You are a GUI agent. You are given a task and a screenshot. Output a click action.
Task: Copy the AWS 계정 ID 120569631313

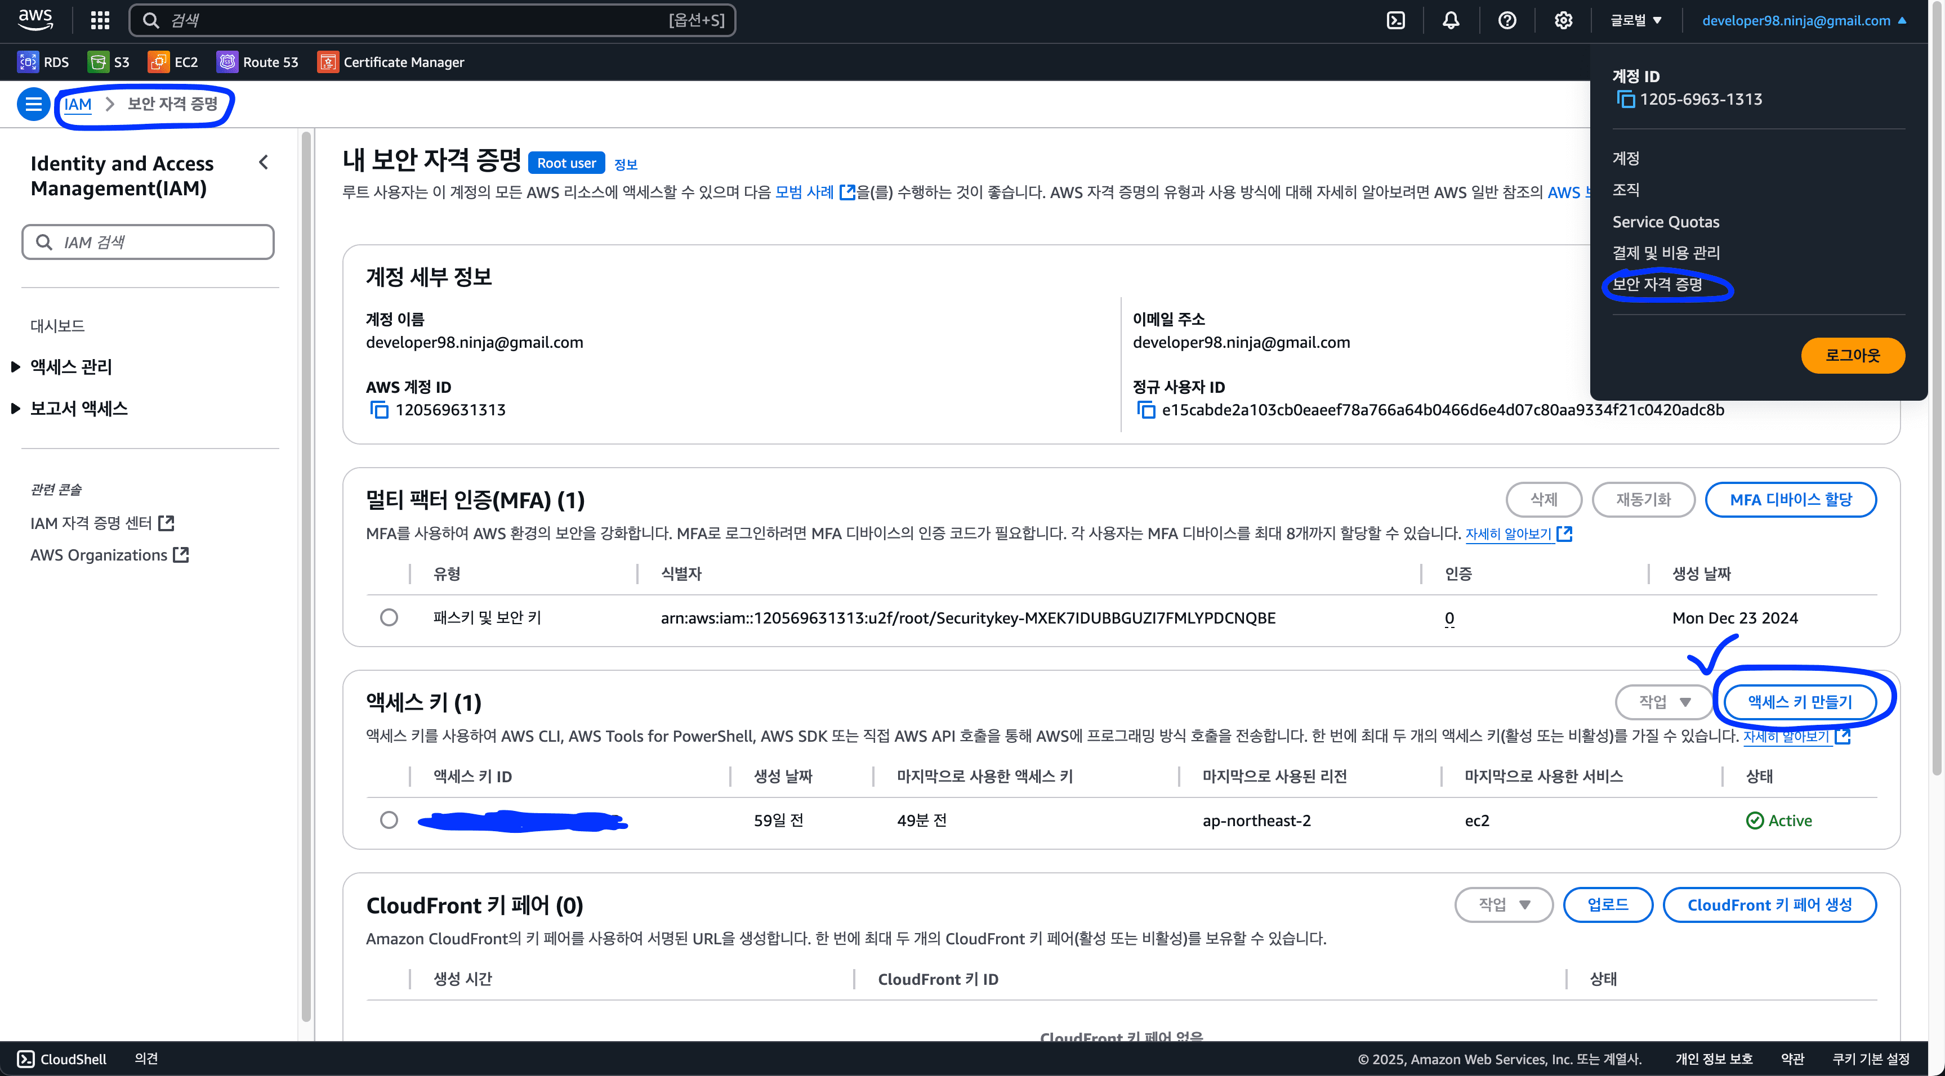pos(379,410)
